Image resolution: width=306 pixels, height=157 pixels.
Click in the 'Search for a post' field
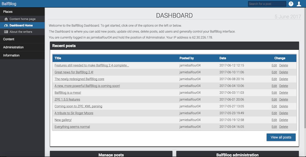[x=267, y=4]
